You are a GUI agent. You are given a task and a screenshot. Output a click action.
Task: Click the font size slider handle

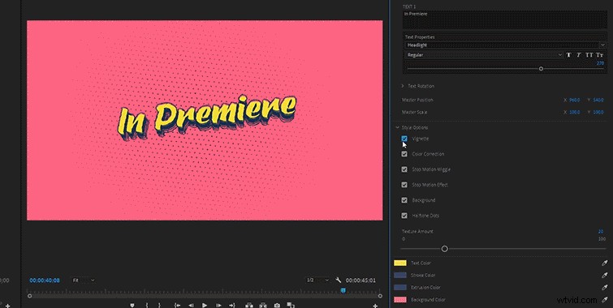[x=541, y=69]
